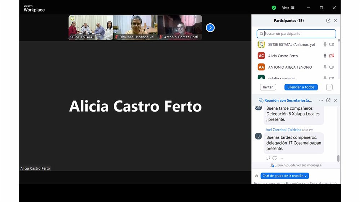Close the Participantes panel

click(x=336, y=21)
